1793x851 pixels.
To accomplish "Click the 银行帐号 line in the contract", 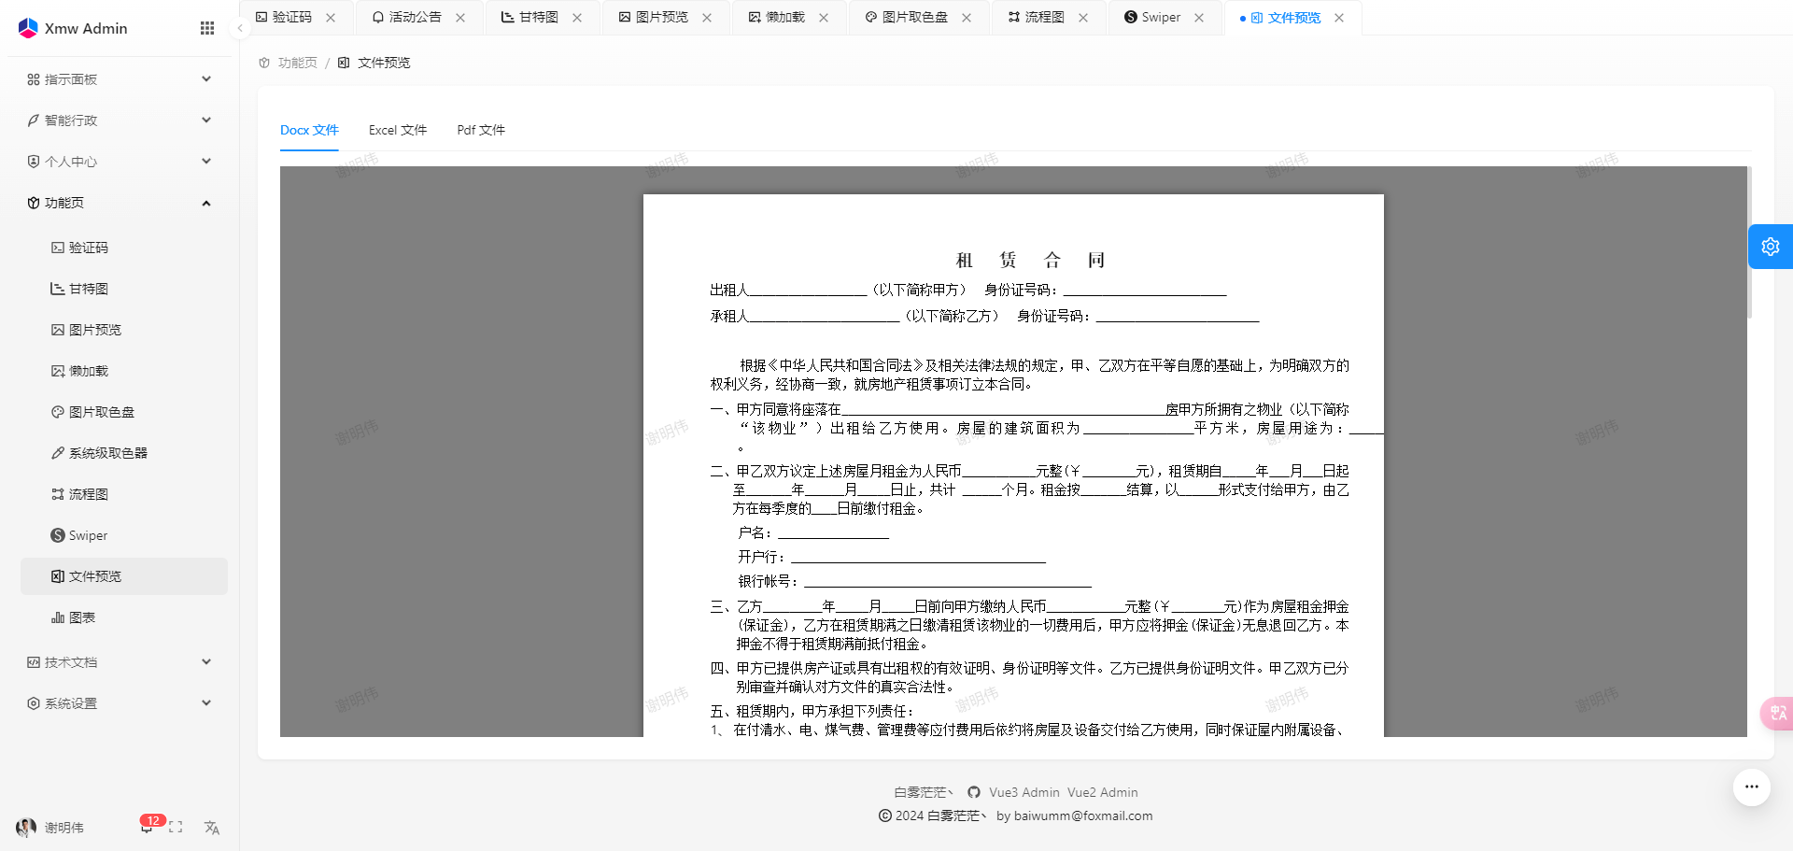I will 914,582.
